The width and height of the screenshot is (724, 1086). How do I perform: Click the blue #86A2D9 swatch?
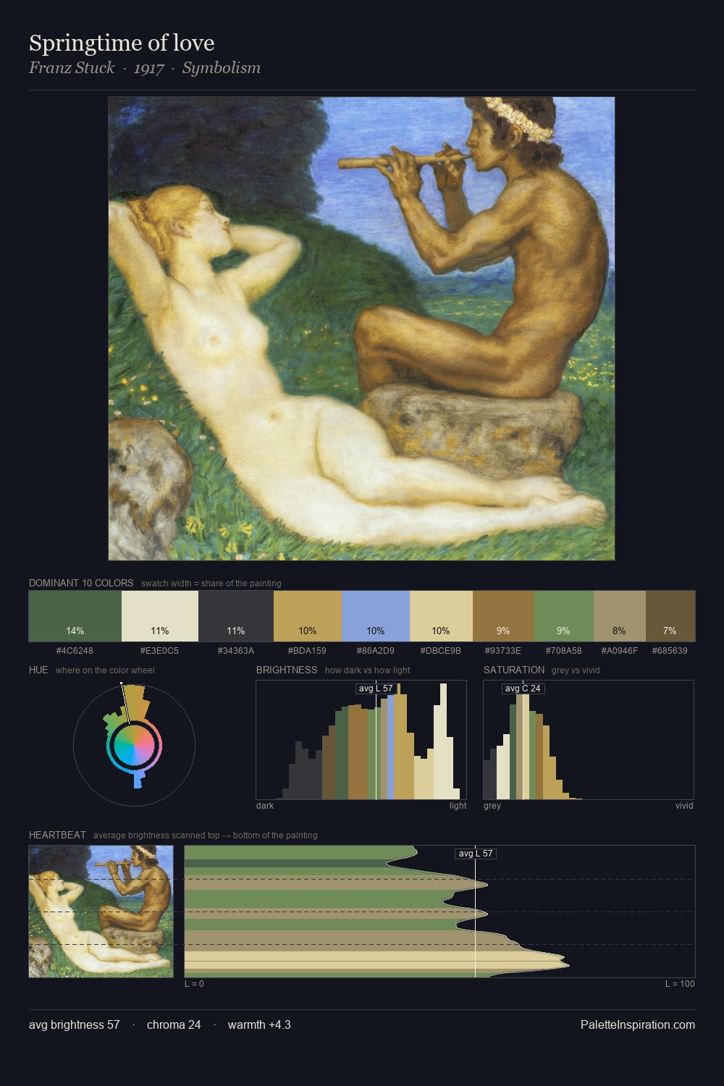[x=375, y=616]
